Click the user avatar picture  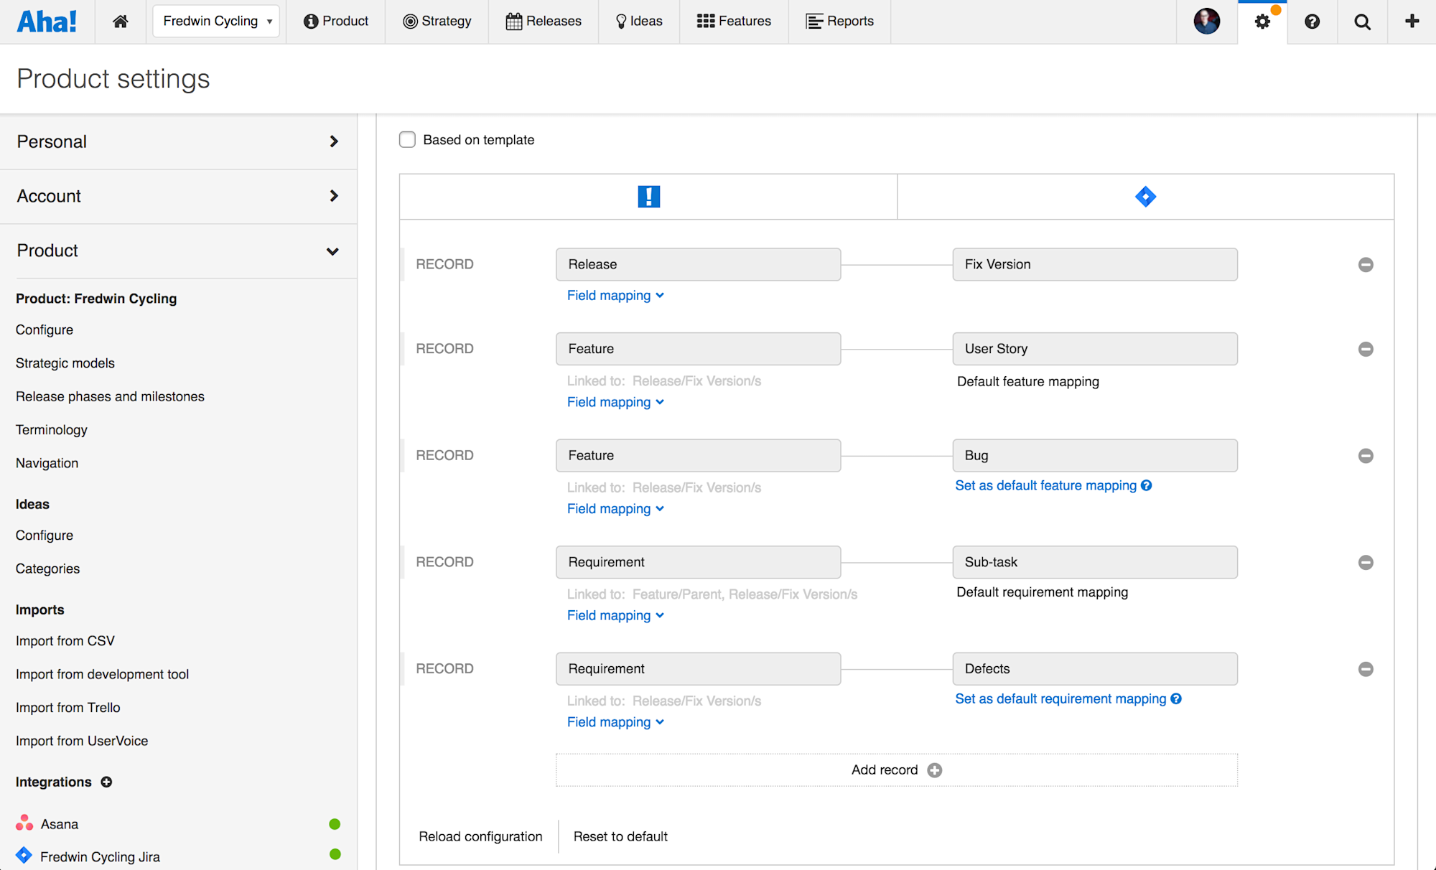[1206, 22]
